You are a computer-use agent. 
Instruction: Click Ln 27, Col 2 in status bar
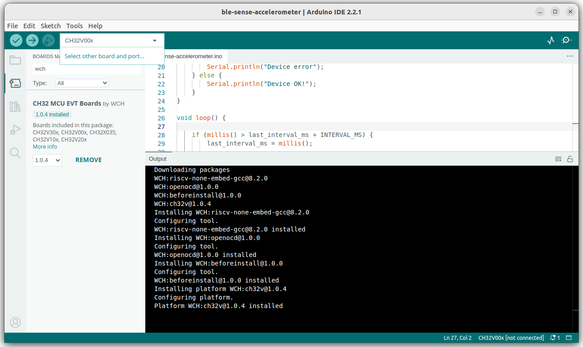click(457, 338)
